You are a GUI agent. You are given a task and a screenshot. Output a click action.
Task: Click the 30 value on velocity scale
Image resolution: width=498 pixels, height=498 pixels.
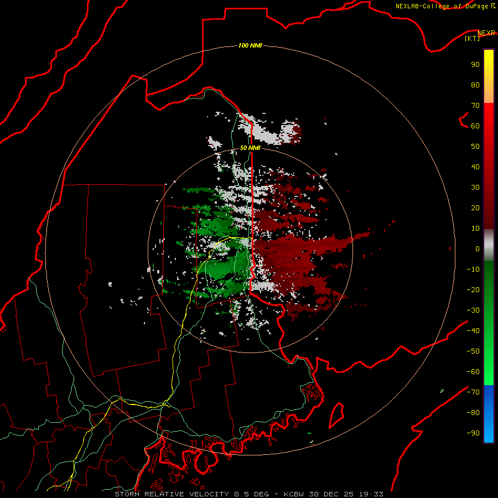475,188
